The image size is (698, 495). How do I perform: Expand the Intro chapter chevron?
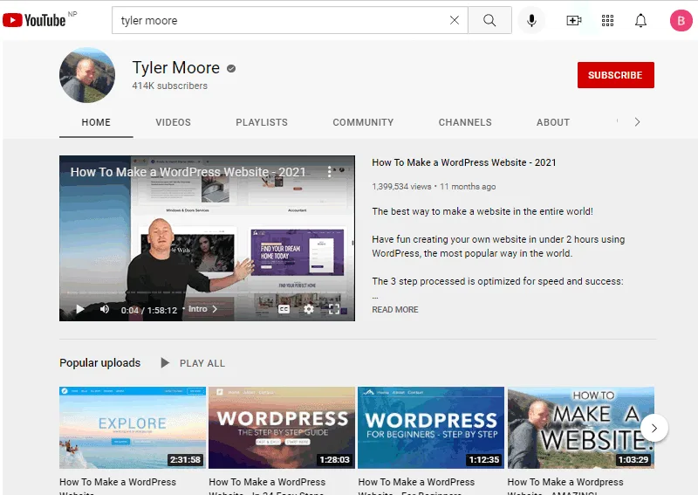tap(215, 309)
